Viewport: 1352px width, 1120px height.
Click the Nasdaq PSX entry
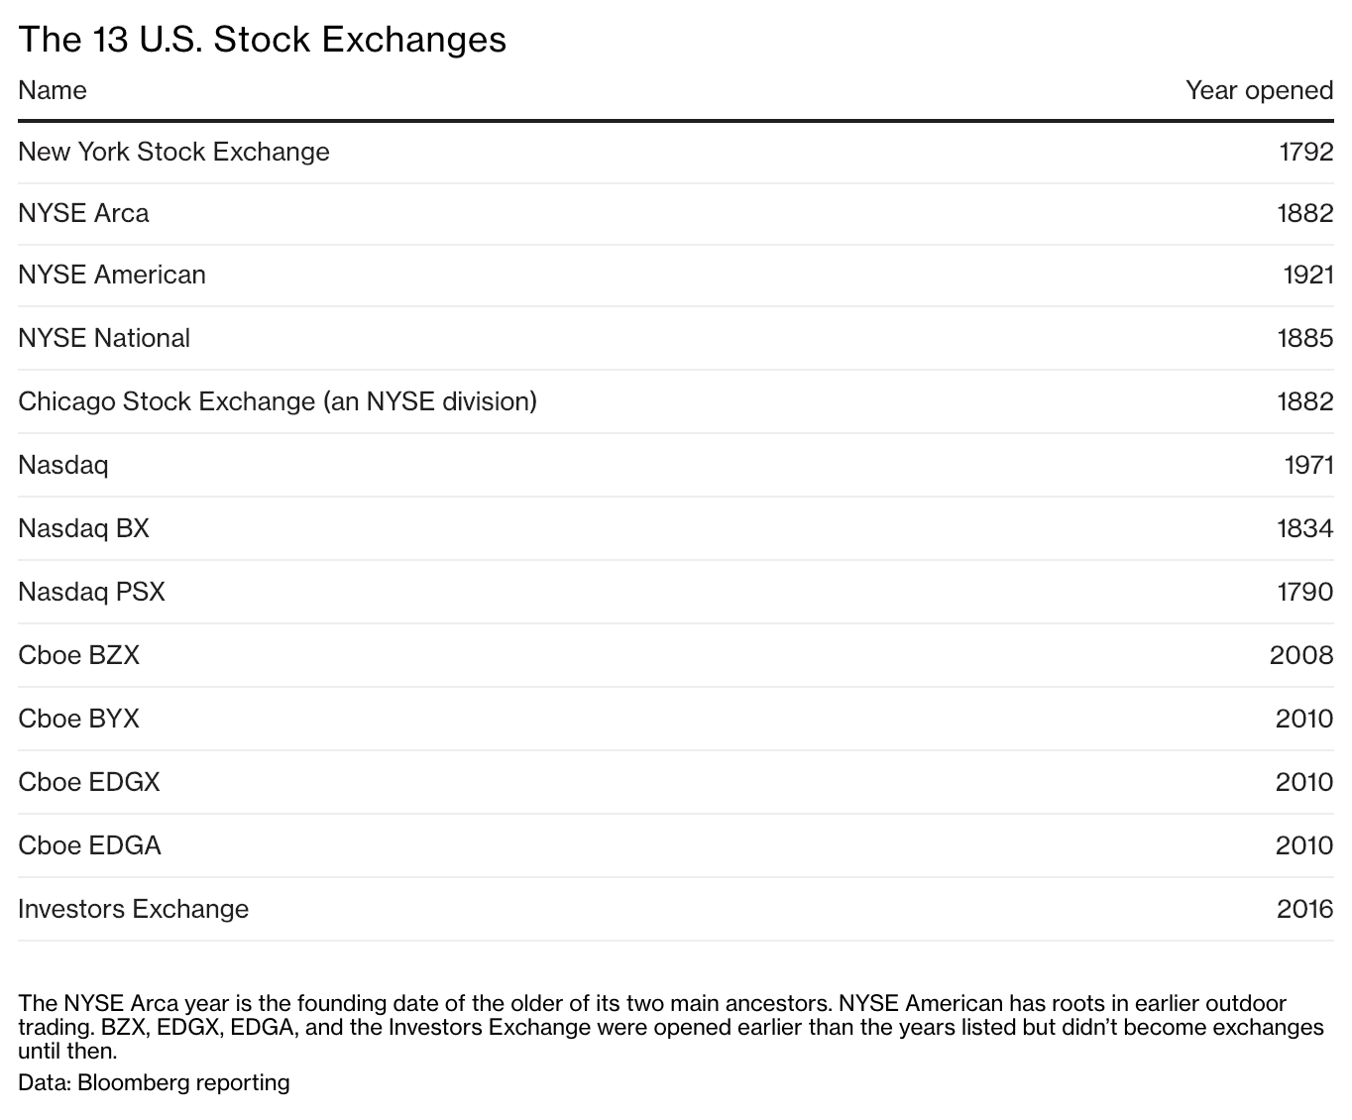pos(91,592)
